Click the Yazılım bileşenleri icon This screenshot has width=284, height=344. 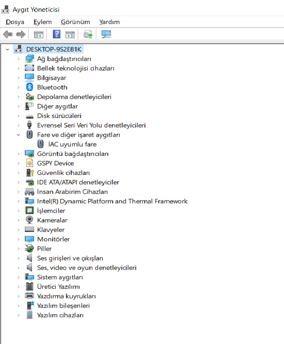coord(30,305)
